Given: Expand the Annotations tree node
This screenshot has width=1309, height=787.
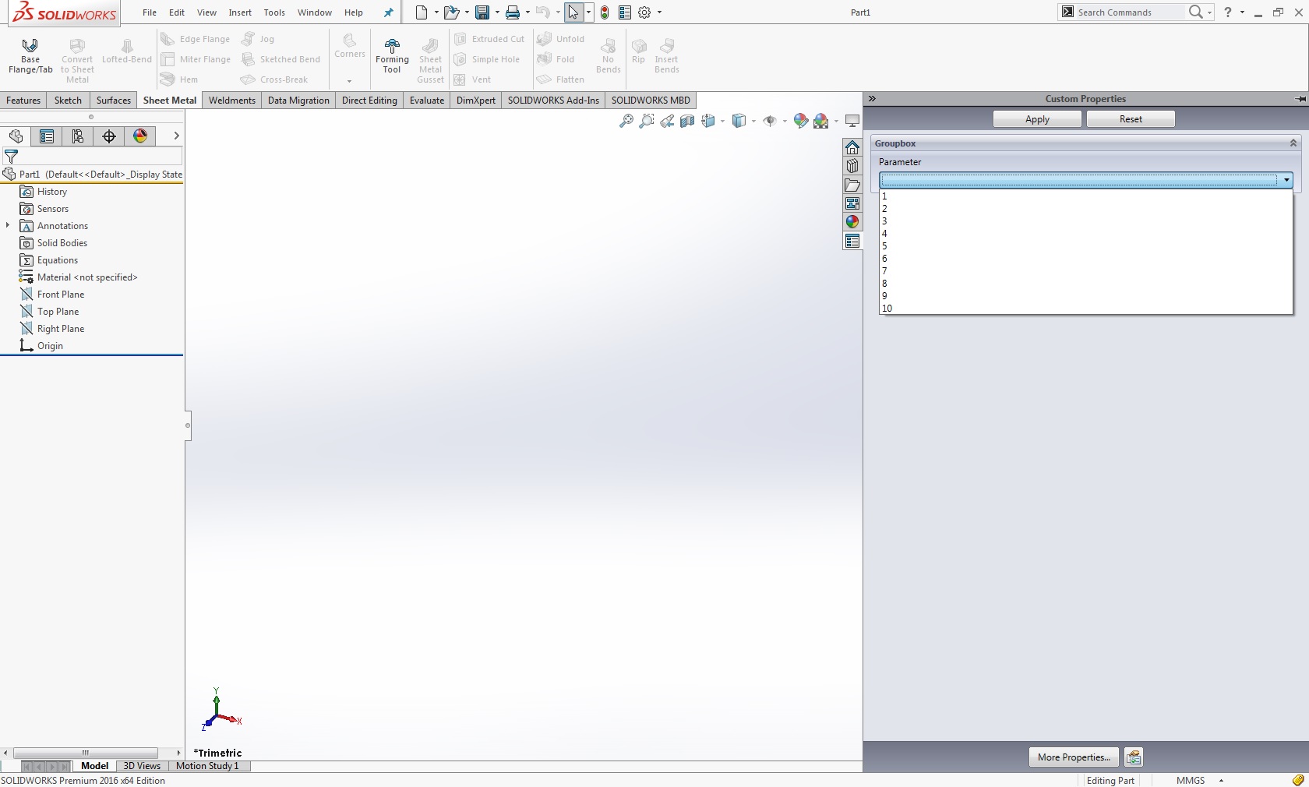Looking at the screenshot, I should (x=8, y=226).
